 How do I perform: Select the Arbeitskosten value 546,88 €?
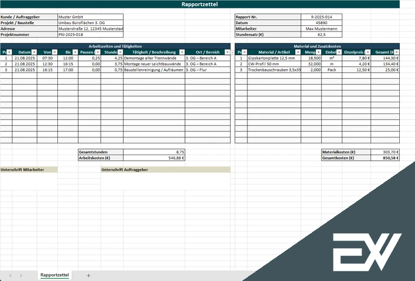click(154, 158)
